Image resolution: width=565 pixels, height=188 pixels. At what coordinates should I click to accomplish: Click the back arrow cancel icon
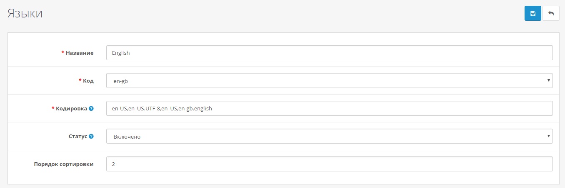point(551,13)
